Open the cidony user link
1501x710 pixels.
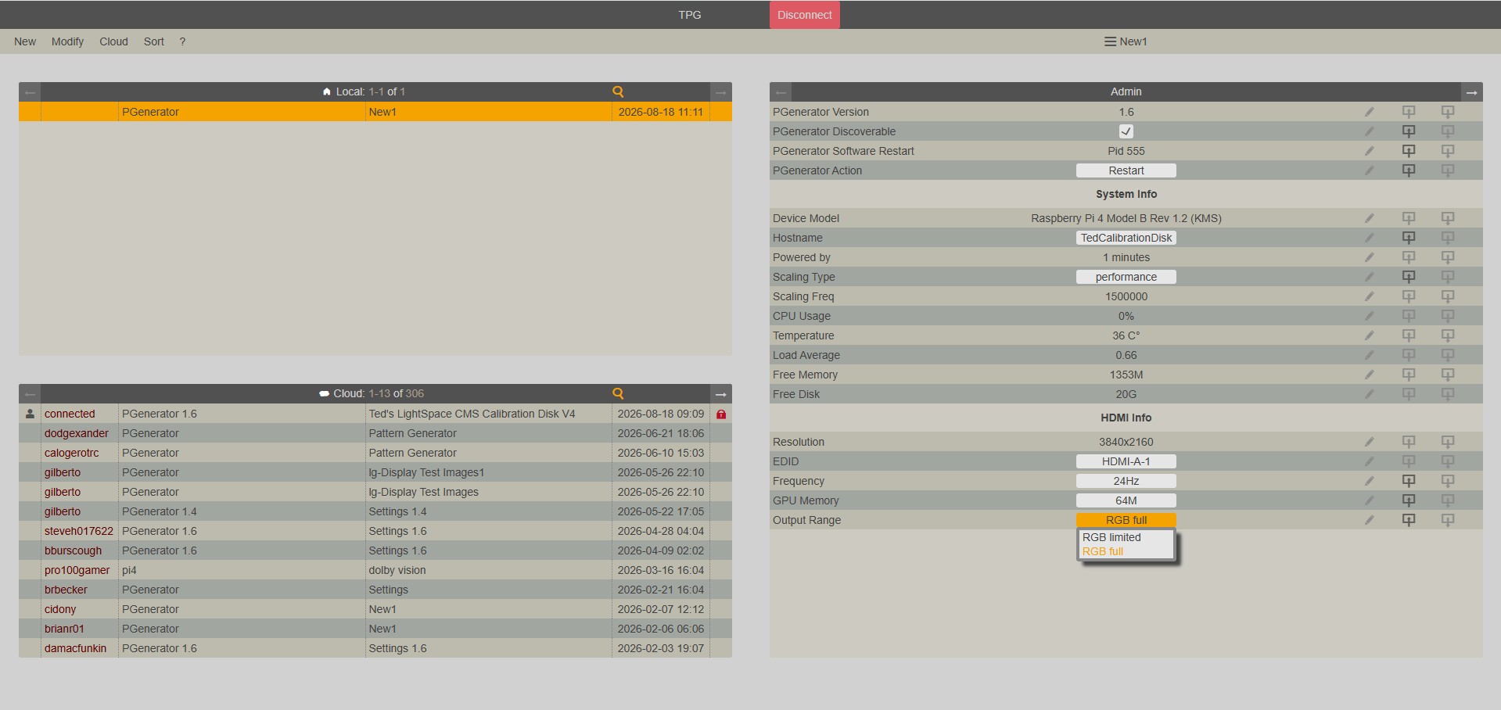pos(60,609)
